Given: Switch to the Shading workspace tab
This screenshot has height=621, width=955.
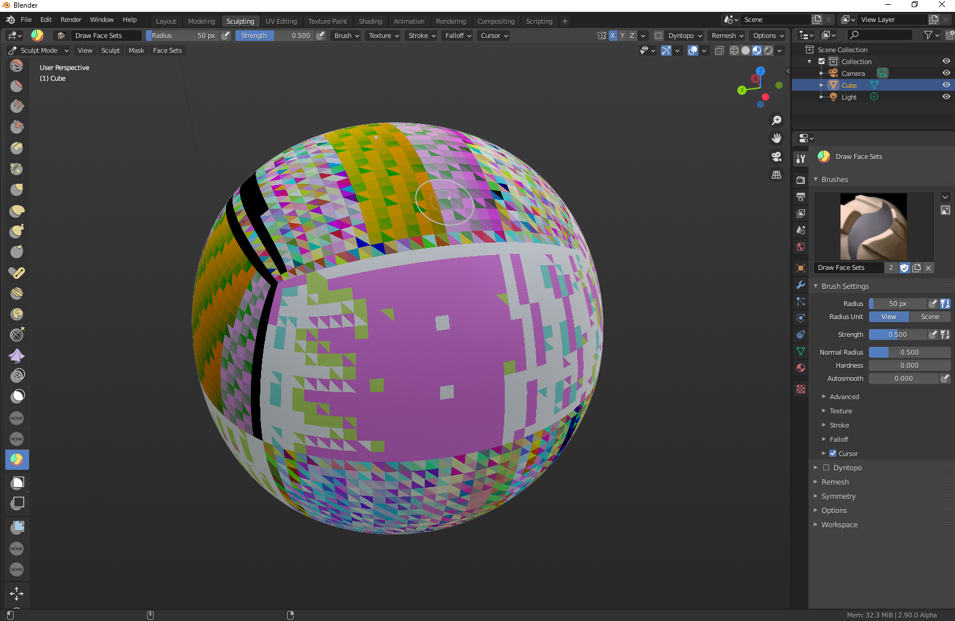Looking at the screenshot, I should pyautogui.click(x=371, y=21).
